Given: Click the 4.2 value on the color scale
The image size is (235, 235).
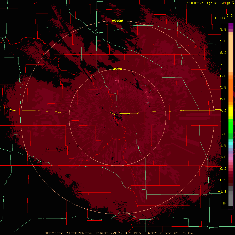Looking at the screenshot, I should (223, 111).
